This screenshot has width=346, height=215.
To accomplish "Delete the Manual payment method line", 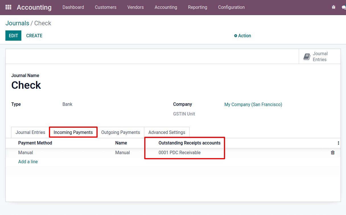I will 333,153.
